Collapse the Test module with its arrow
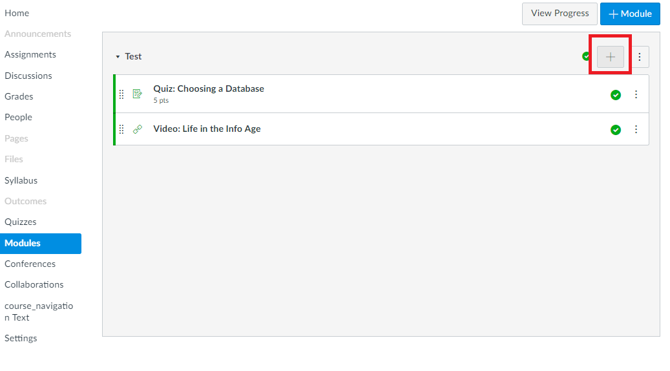This screenshot has height=371, width=670. pyautogui.click(x=118, y=57)
